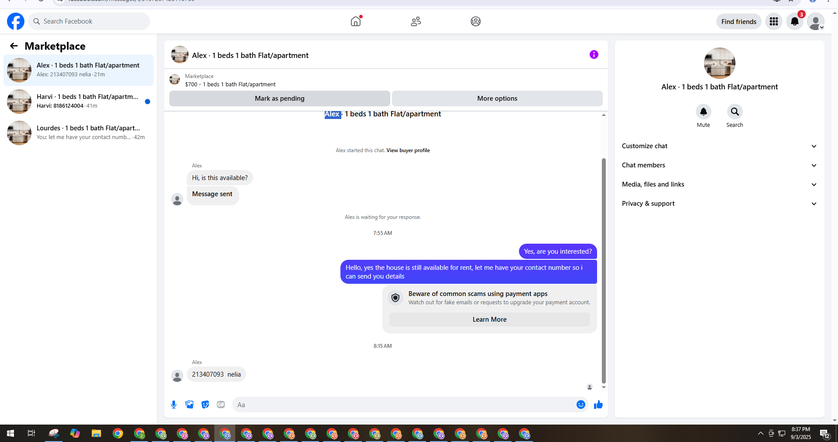Open Alex's conversation in the chat list
The height and width of the screenshot is (442, 838).
coord(79,70)
